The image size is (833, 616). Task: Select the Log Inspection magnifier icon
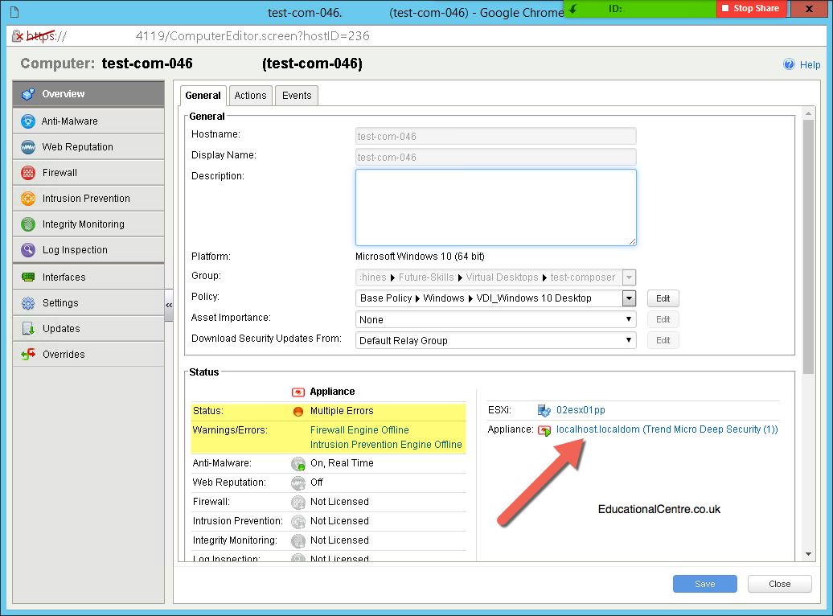(x=28, y=250)
